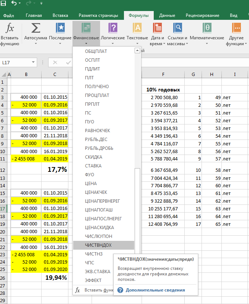The image size is (249, 304).
Task: Open the Файл tab
Action: pos(8,15)
